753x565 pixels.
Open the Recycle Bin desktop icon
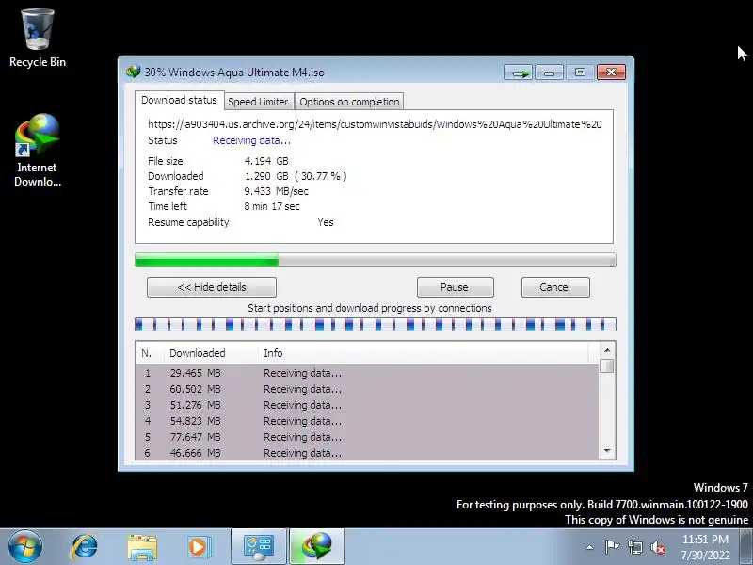(38, 39)
